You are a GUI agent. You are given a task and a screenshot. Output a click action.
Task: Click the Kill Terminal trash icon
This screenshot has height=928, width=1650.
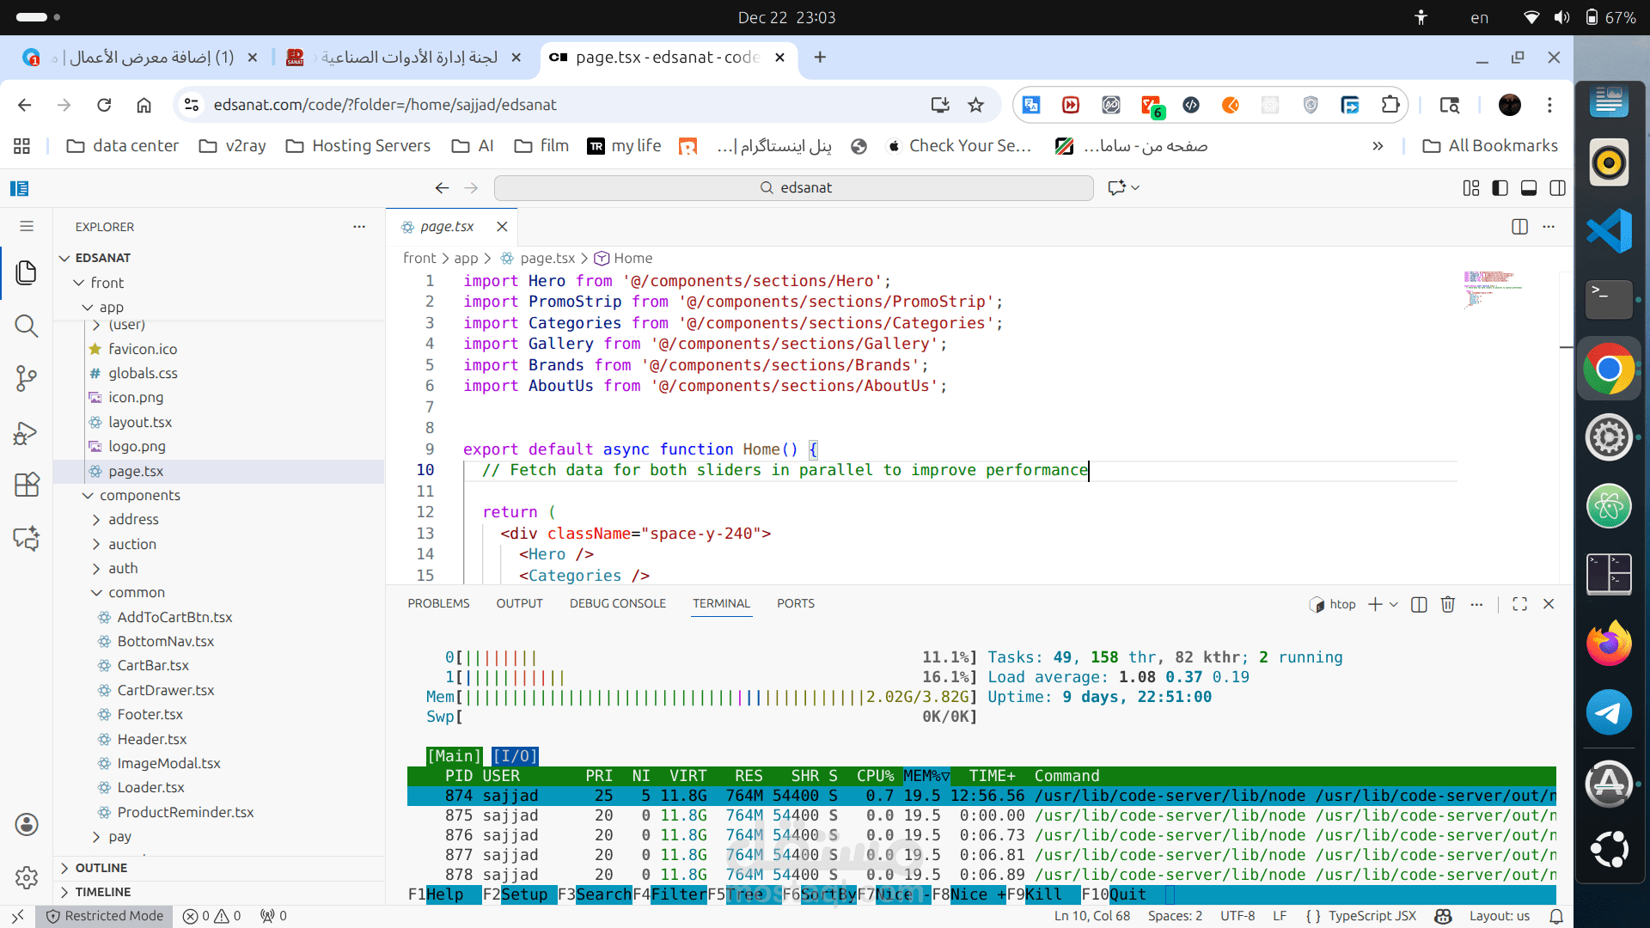click(1448, 604)
